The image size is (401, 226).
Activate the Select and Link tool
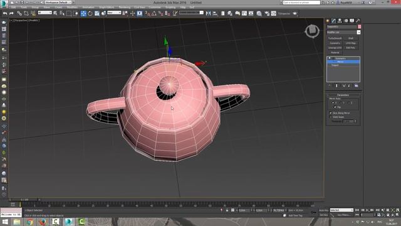pos(19,13)
